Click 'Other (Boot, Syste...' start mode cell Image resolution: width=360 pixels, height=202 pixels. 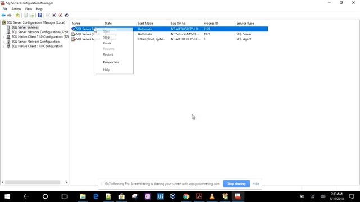(151, 39)
